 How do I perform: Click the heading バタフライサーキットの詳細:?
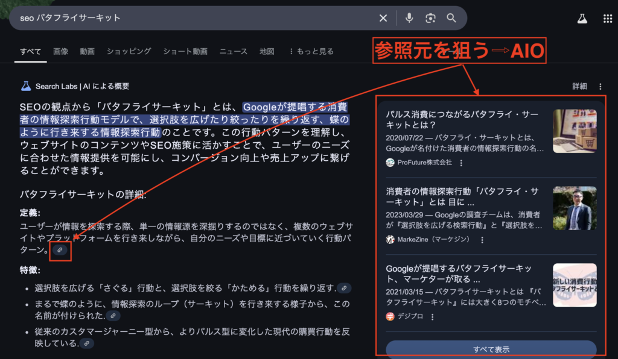83,195
